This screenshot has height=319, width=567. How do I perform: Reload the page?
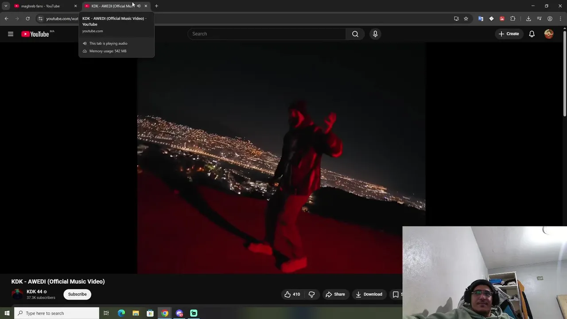click(x=27, y=19)
